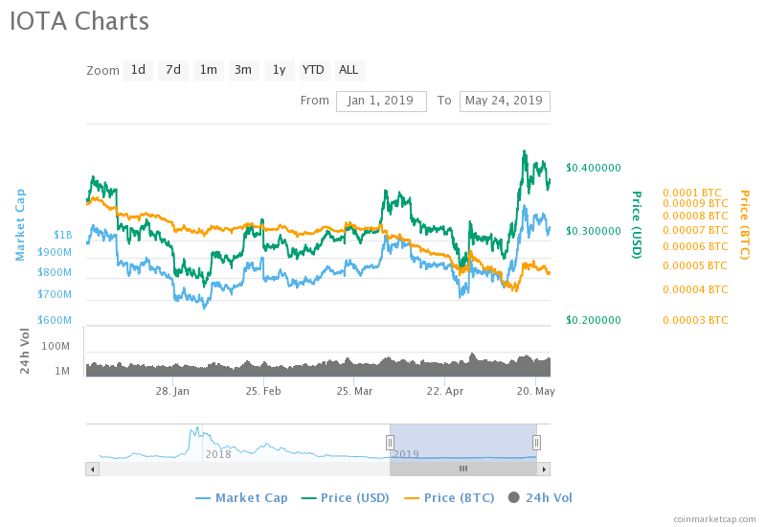Toggle Market Cap series in legend
The image size is (766, 527).
[x=241, y=498]
